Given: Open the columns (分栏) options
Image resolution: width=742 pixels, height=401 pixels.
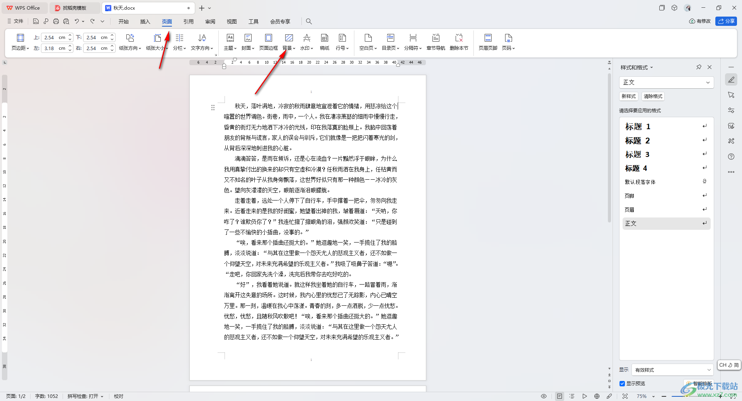Looking at the screenshot, I should click(x=179, y=42).
